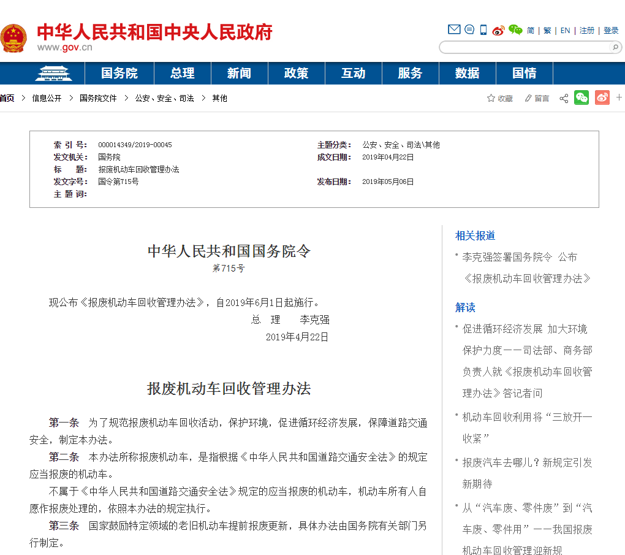Click the star 收藏 favorite icon
The width and height of the screenshot is (625, 555).
[491, 98]
